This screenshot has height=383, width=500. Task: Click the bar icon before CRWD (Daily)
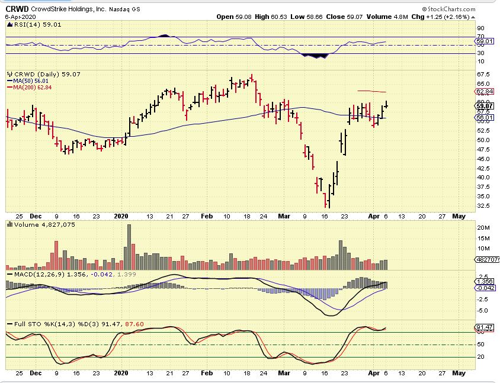pos(10,74)
